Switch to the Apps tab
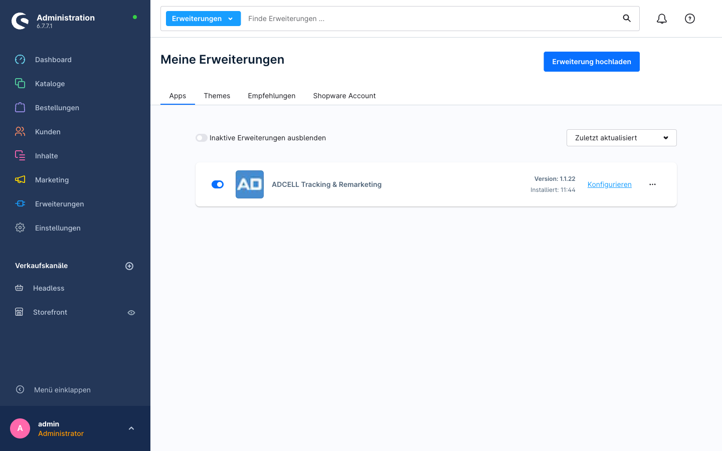722x451 pixels. [177, 96]
